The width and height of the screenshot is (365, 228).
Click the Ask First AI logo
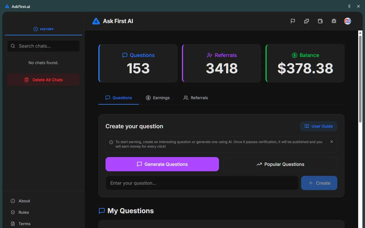(113, 21)
